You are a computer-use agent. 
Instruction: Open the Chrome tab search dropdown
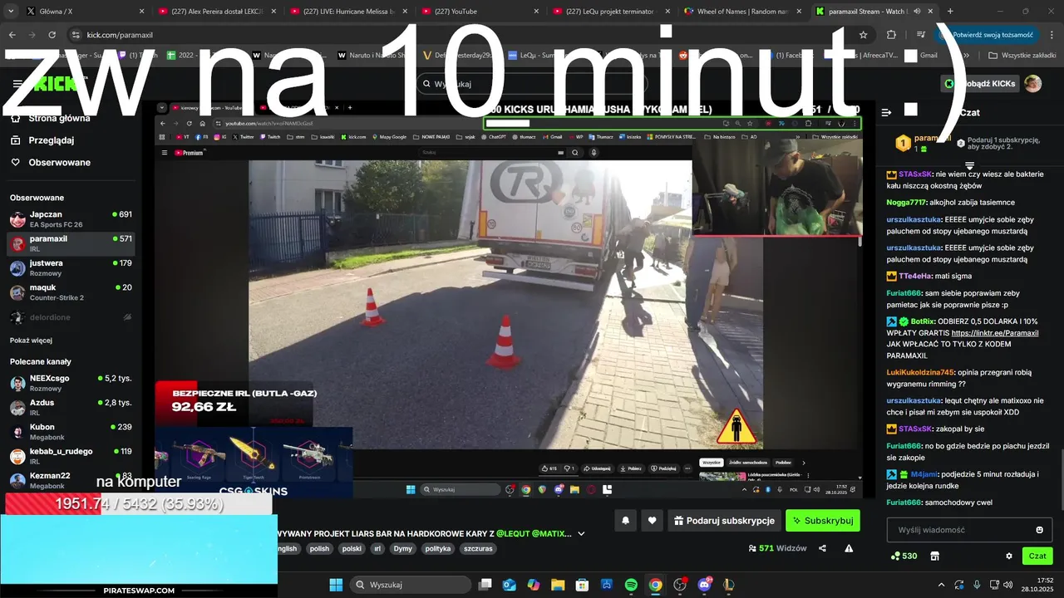point(12,11)
